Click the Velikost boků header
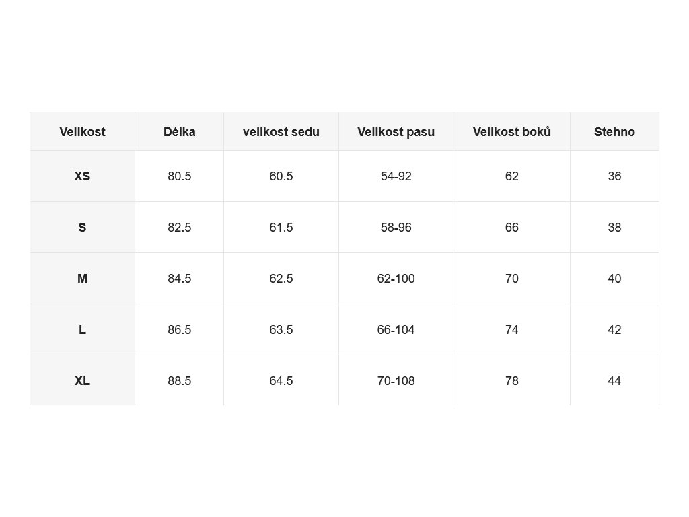The height and width of the screenshot is (517, 689). coord(512,131)
